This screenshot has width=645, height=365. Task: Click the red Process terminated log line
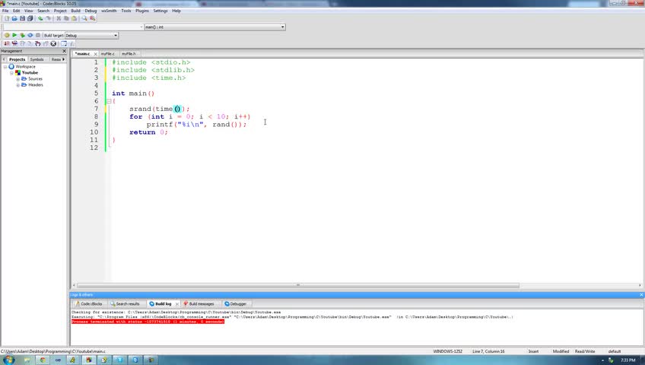pyautogui.click(x=148, y=322)
